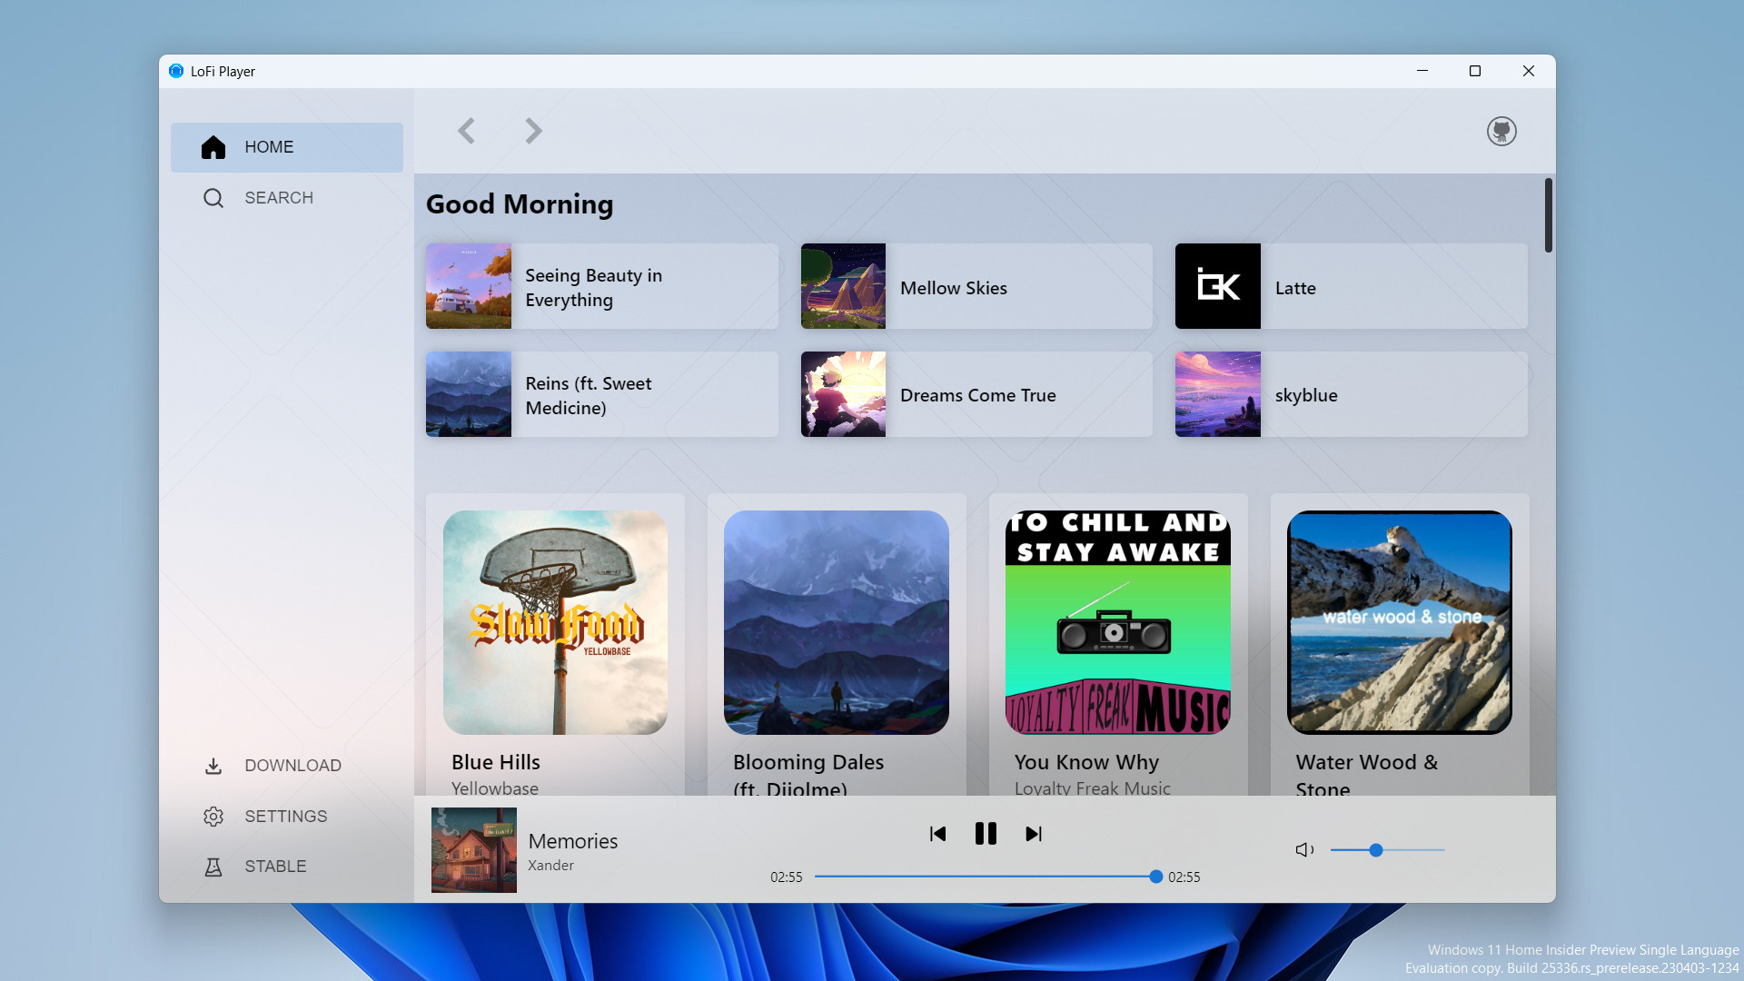This screenshot has width=1744, height=981.
Task: Close the LoFi Player window
Action: tap(1529, 71)
